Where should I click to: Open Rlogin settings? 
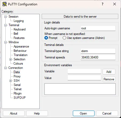[x=18, y=93]
